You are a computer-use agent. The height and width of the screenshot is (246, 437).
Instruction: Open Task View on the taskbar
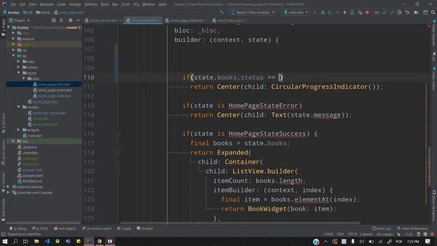click(25, 241)
